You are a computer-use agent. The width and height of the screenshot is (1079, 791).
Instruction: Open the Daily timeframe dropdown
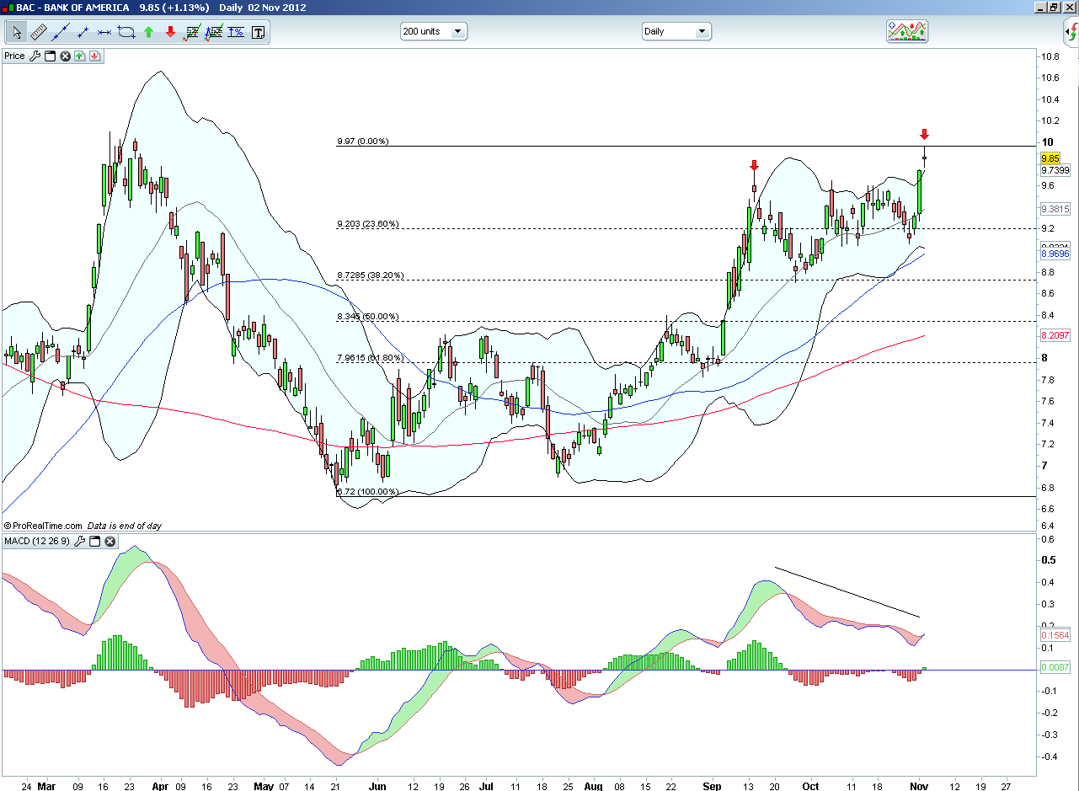(x=676, y=32)
